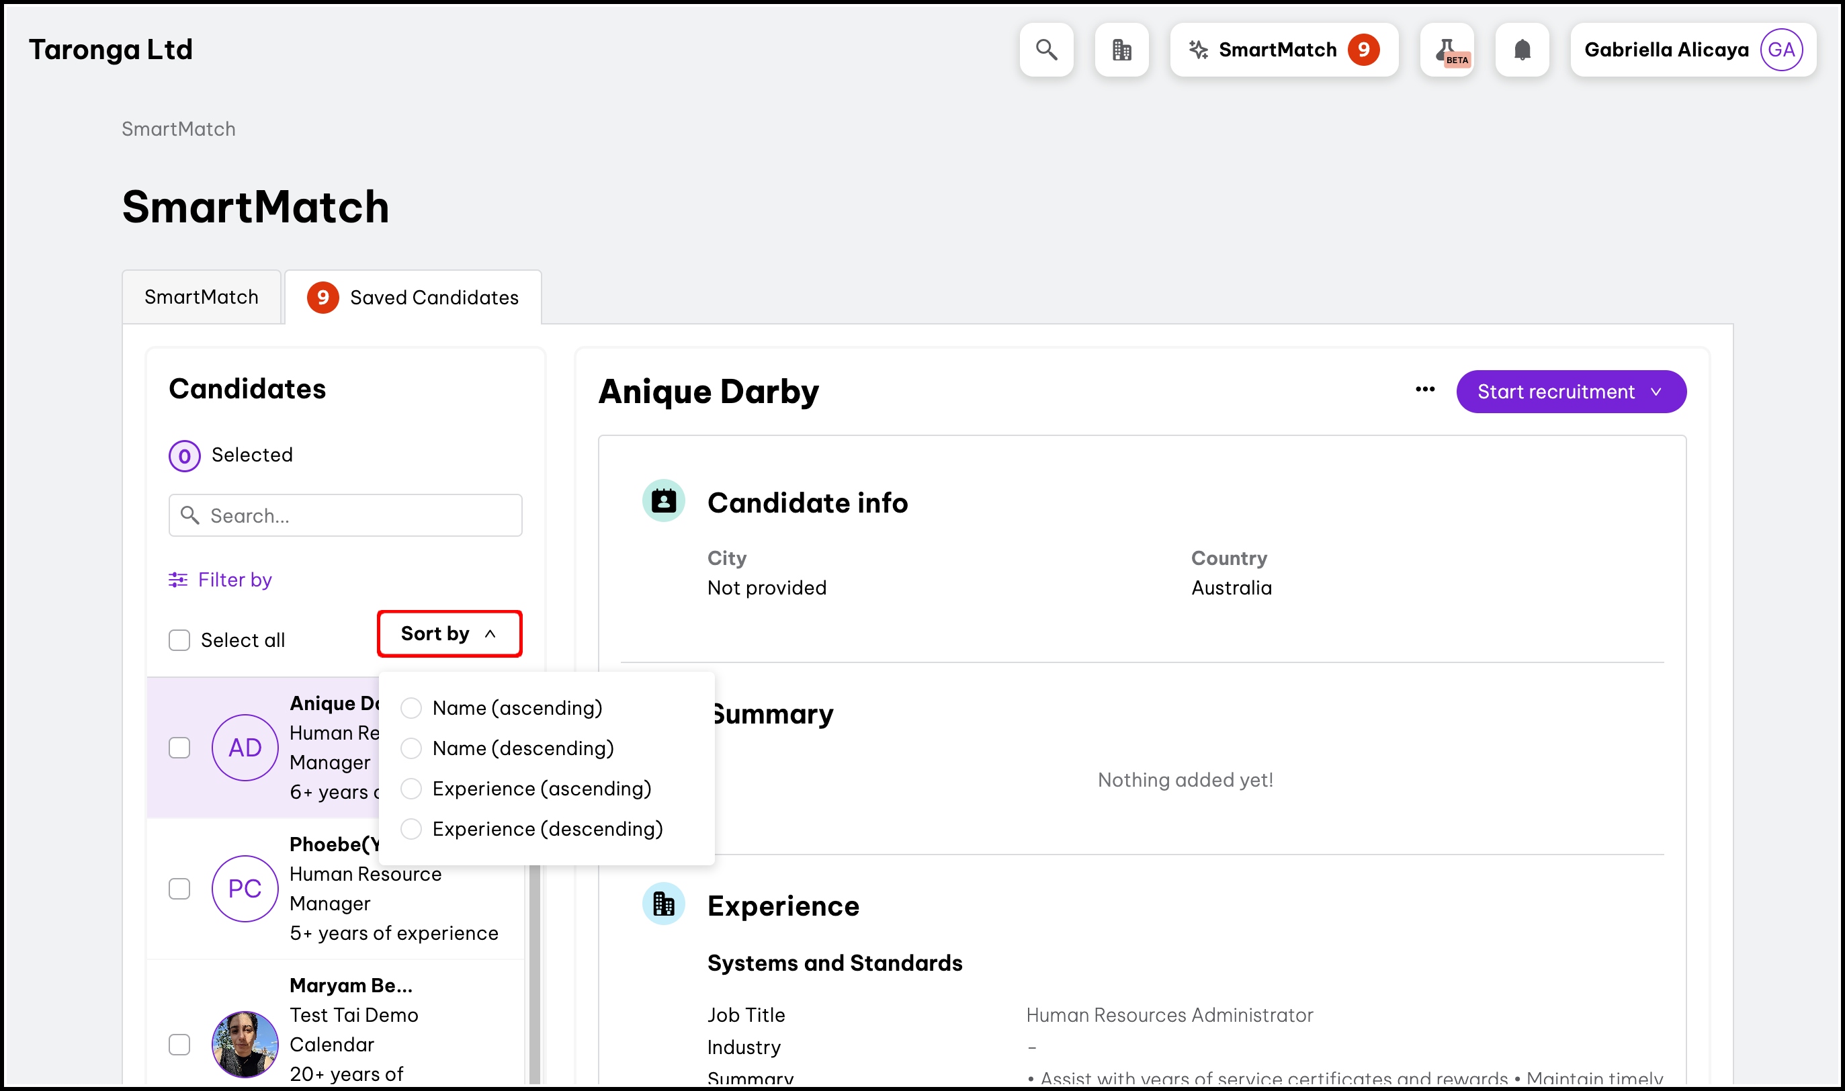Click the Filter by sliders icon
The width and height of the screenshot is (1845, 1091).
[x=178, y=580]
